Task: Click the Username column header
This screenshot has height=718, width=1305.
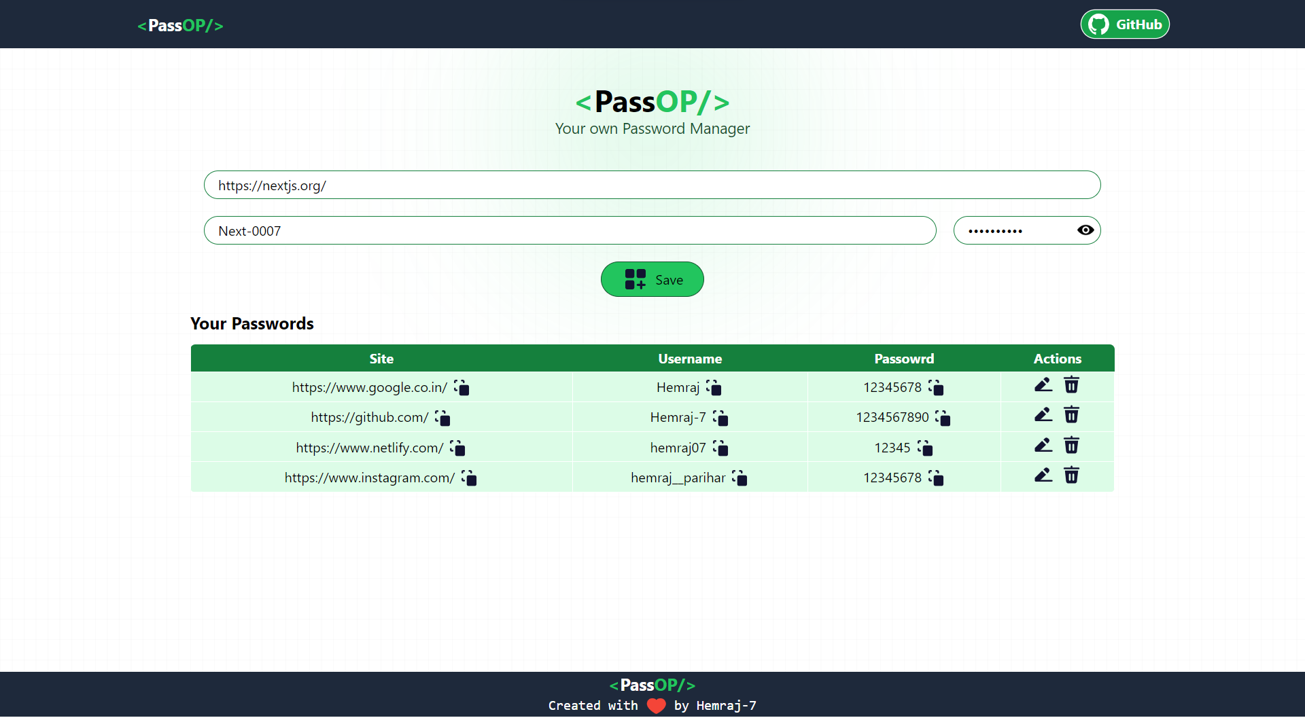Action: click(690, 359)
